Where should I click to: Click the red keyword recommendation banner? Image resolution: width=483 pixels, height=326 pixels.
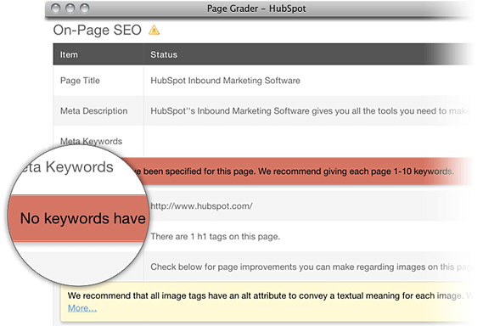[295, 171]
